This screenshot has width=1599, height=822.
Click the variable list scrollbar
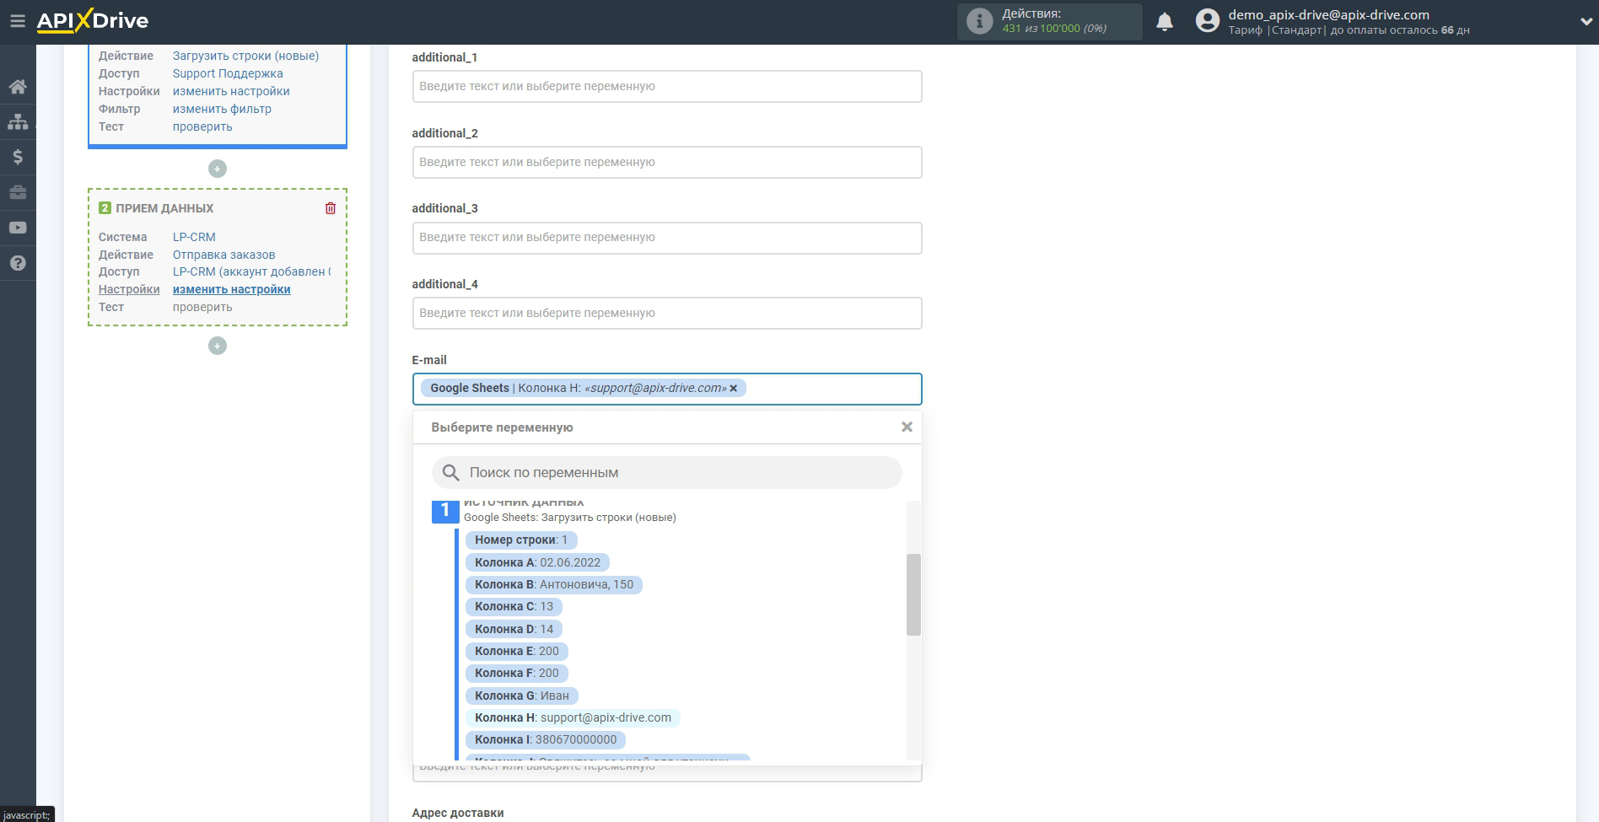coord(913,594)
